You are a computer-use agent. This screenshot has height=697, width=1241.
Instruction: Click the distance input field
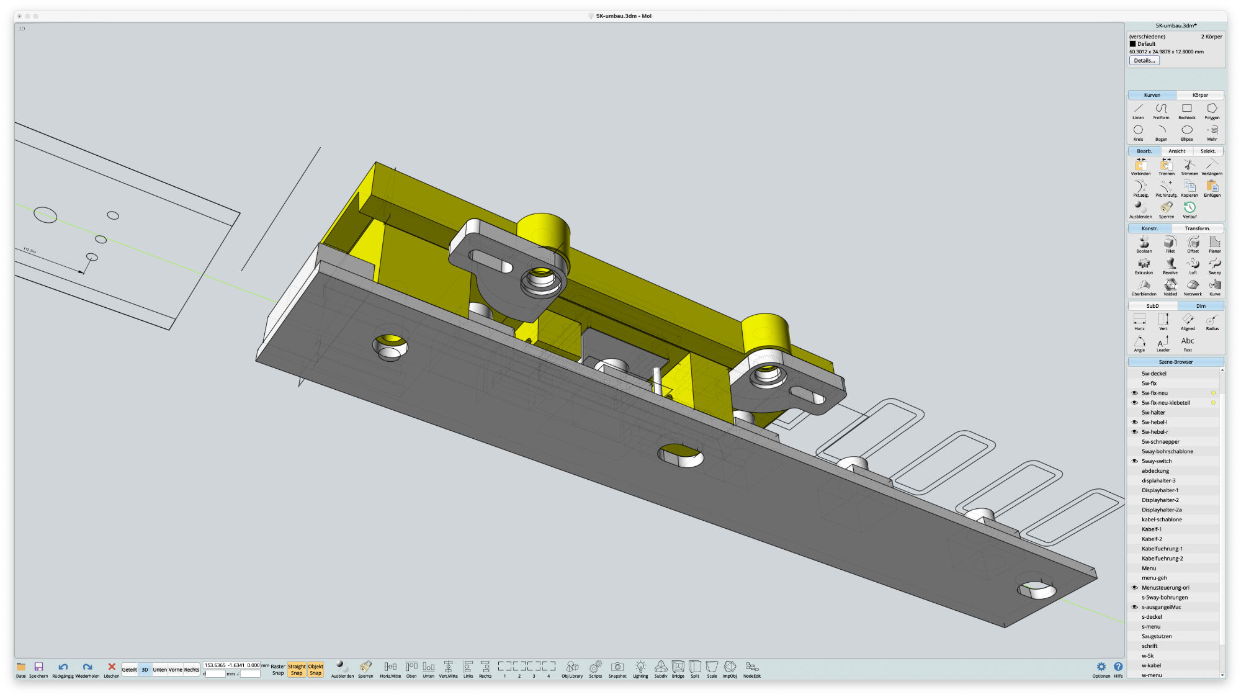click(x=215, y=674)
